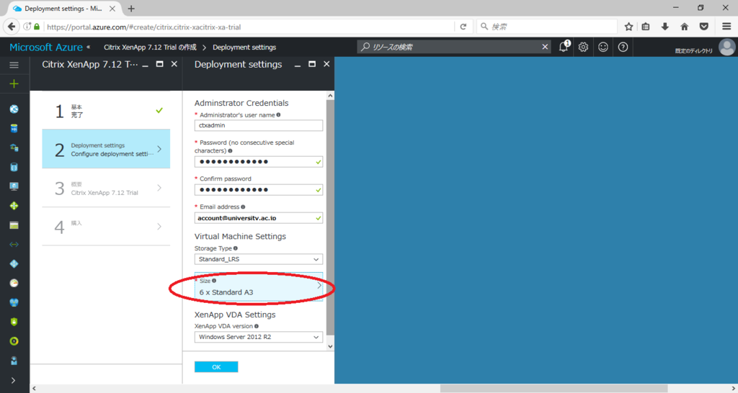Image resolution: width=738 pixels, height=393 pixels.
Task: Select step 4 purchase
Action: 106,227
